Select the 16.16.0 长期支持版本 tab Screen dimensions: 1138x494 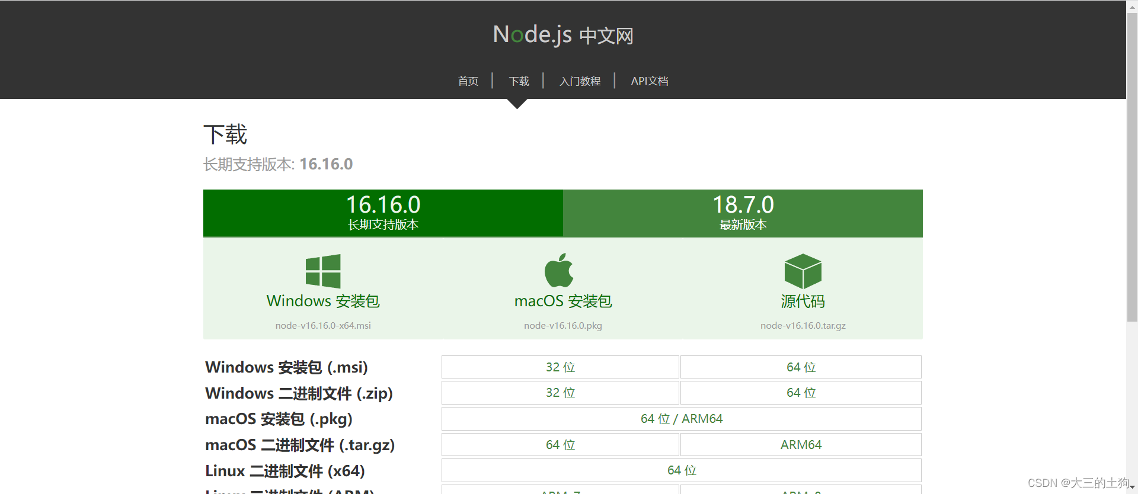click(383, 213)
